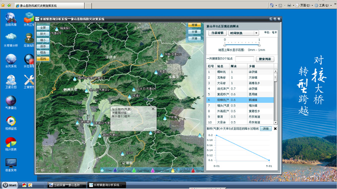Open the 信息发布 monitor icon
The image size is (337, 189).
(x=11, y=165)
